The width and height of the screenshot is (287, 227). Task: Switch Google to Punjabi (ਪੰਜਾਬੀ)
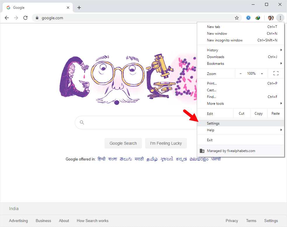click(x=216, y=159)
